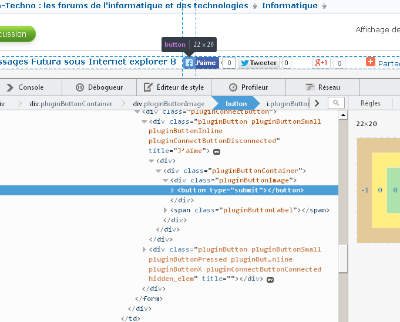This screenshot has width=400, height=322.
Task: Select the i.pluginButton breadcrumb
Action: 288,104
